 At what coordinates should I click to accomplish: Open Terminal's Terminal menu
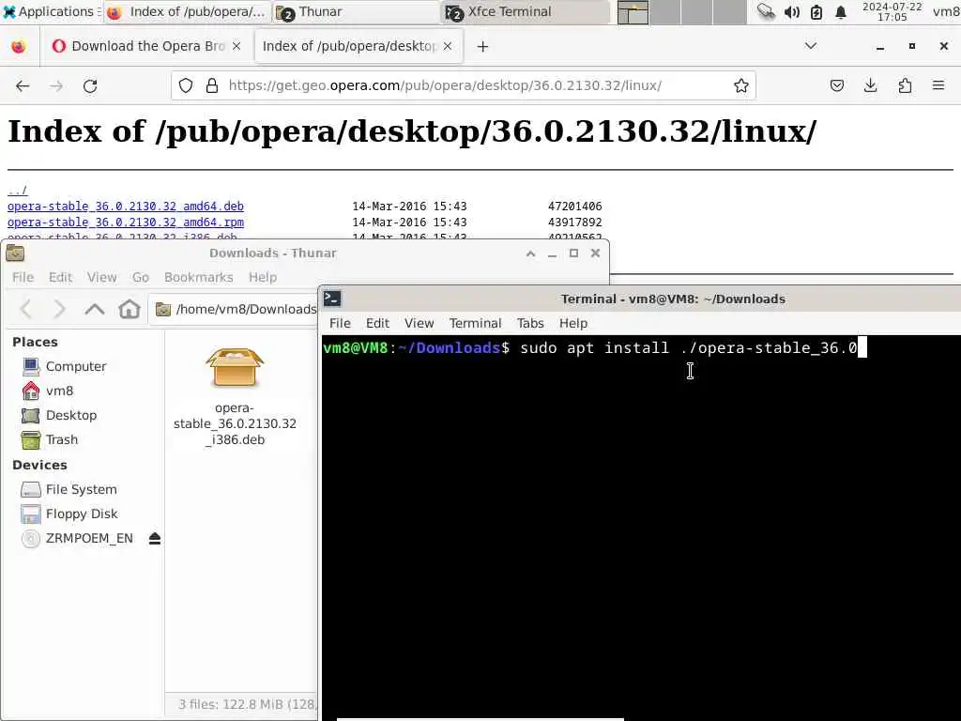[x=475, y=323]
